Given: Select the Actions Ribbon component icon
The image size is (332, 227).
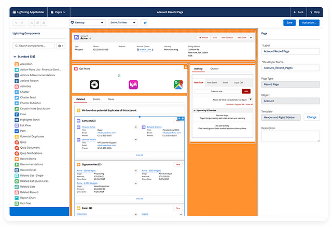Looking at the screenshot, I should pyautogui.click(x=17, y=81).
